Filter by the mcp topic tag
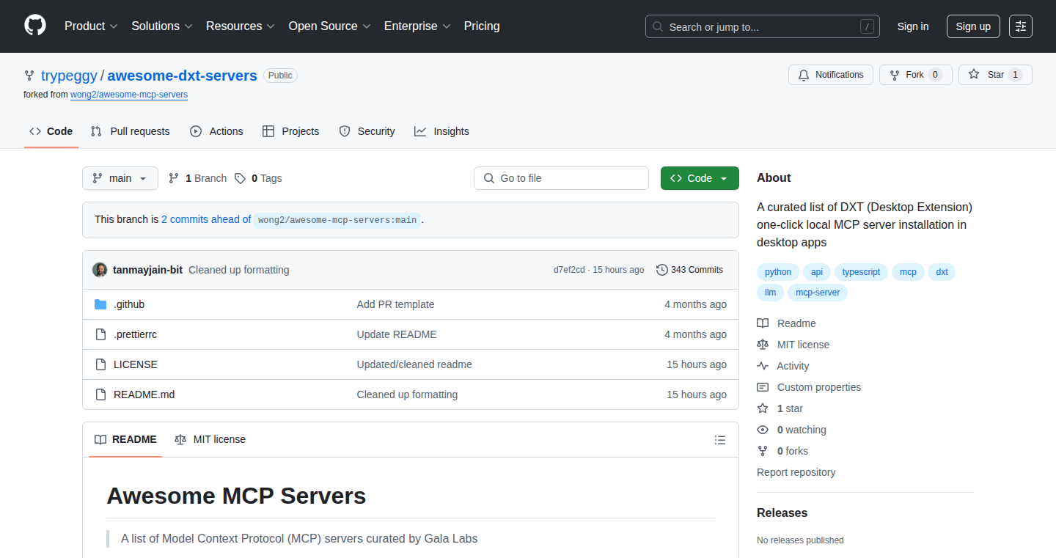Image resolution: width=1056 pixels, height=558 pixels. [x=908, y=272]
